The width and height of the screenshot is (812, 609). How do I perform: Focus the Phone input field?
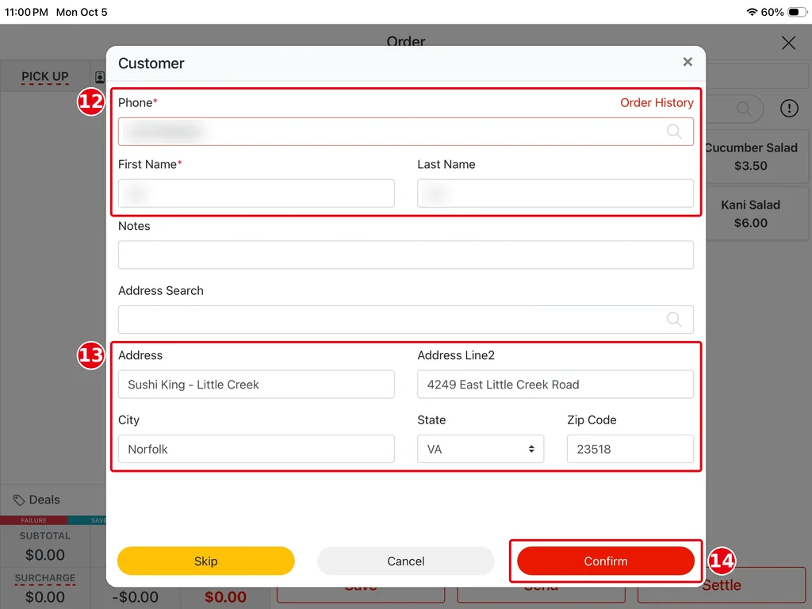pos(405,132)
